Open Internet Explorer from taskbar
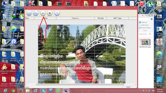The height and width of the screenshot is (93, 166). click(x=5, y=91)
